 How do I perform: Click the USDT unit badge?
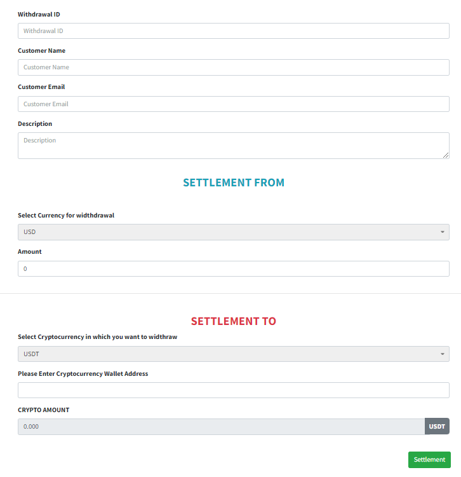tap(437, 427)
